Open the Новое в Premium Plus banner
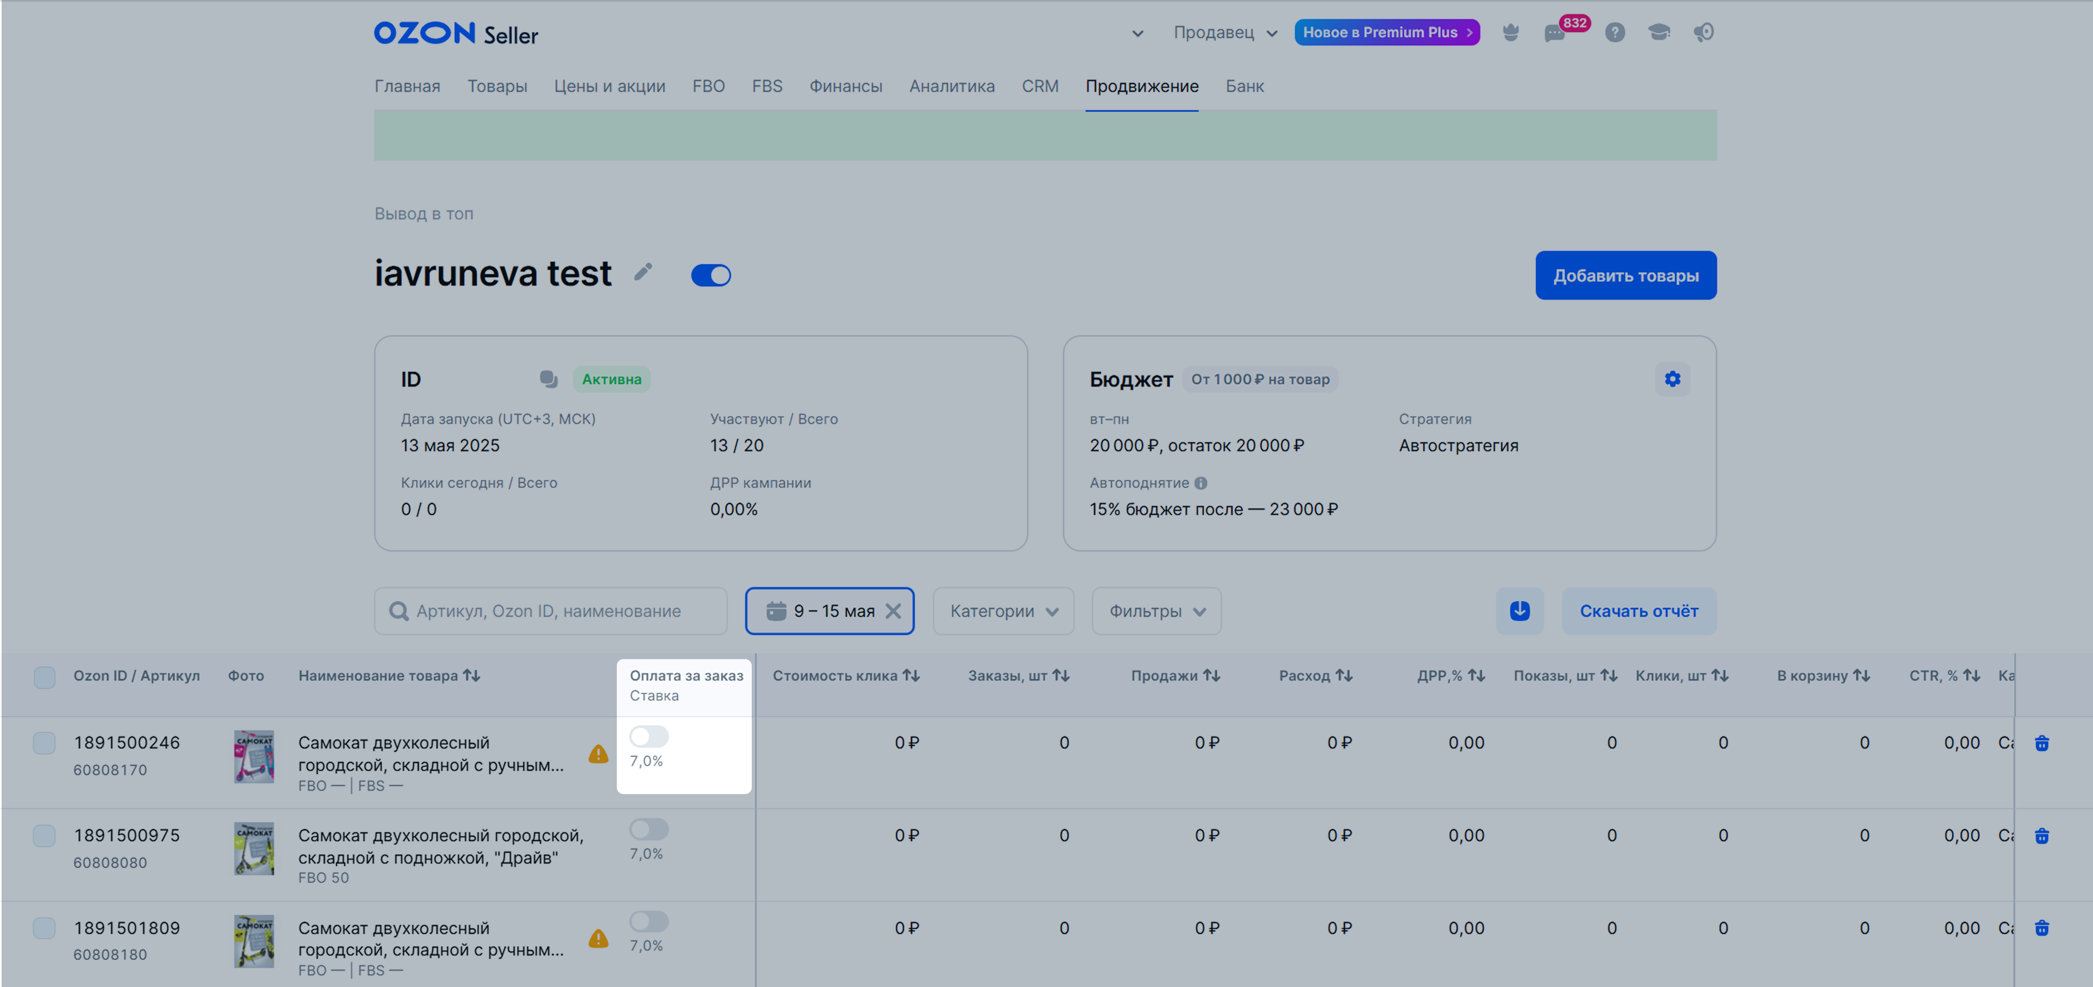The image size is (2093, 987). [1387, 32]
